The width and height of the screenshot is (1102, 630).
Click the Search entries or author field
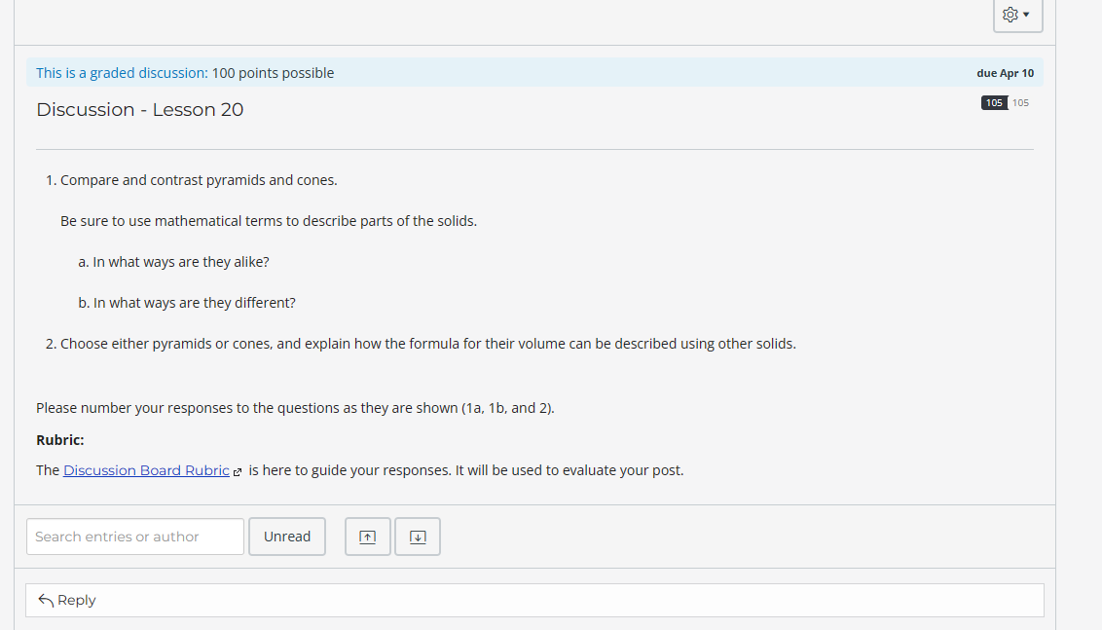click(x=134, y=536)
